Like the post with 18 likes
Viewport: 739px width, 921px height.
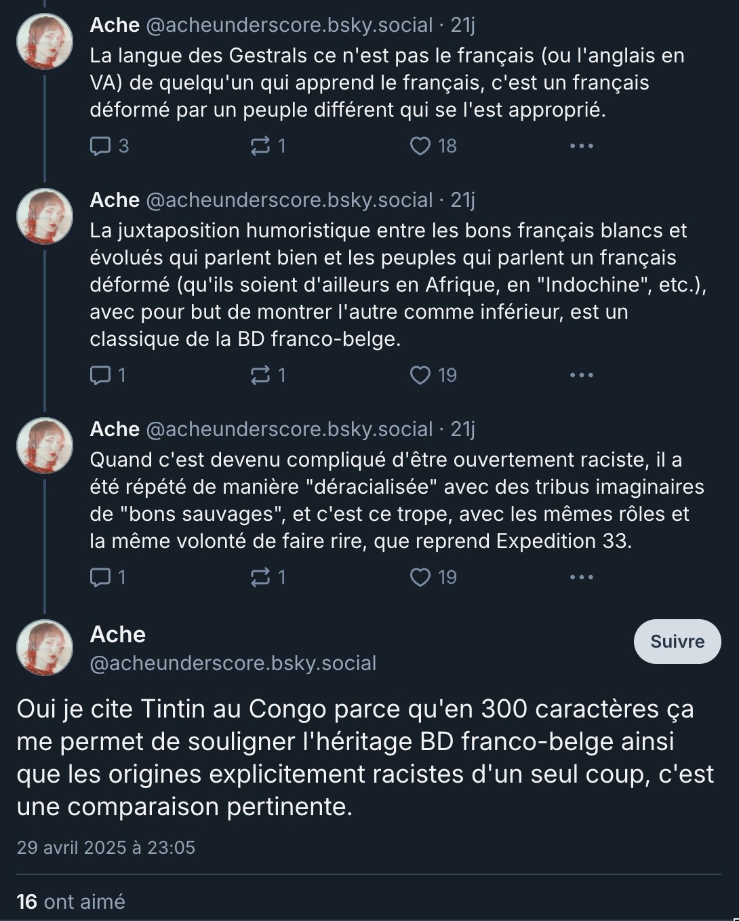point(420,146)
